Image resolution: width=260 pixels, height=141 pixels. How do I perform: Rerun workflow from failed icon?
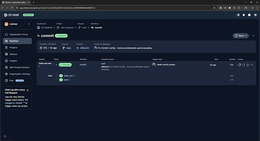(x=244, y=65)
